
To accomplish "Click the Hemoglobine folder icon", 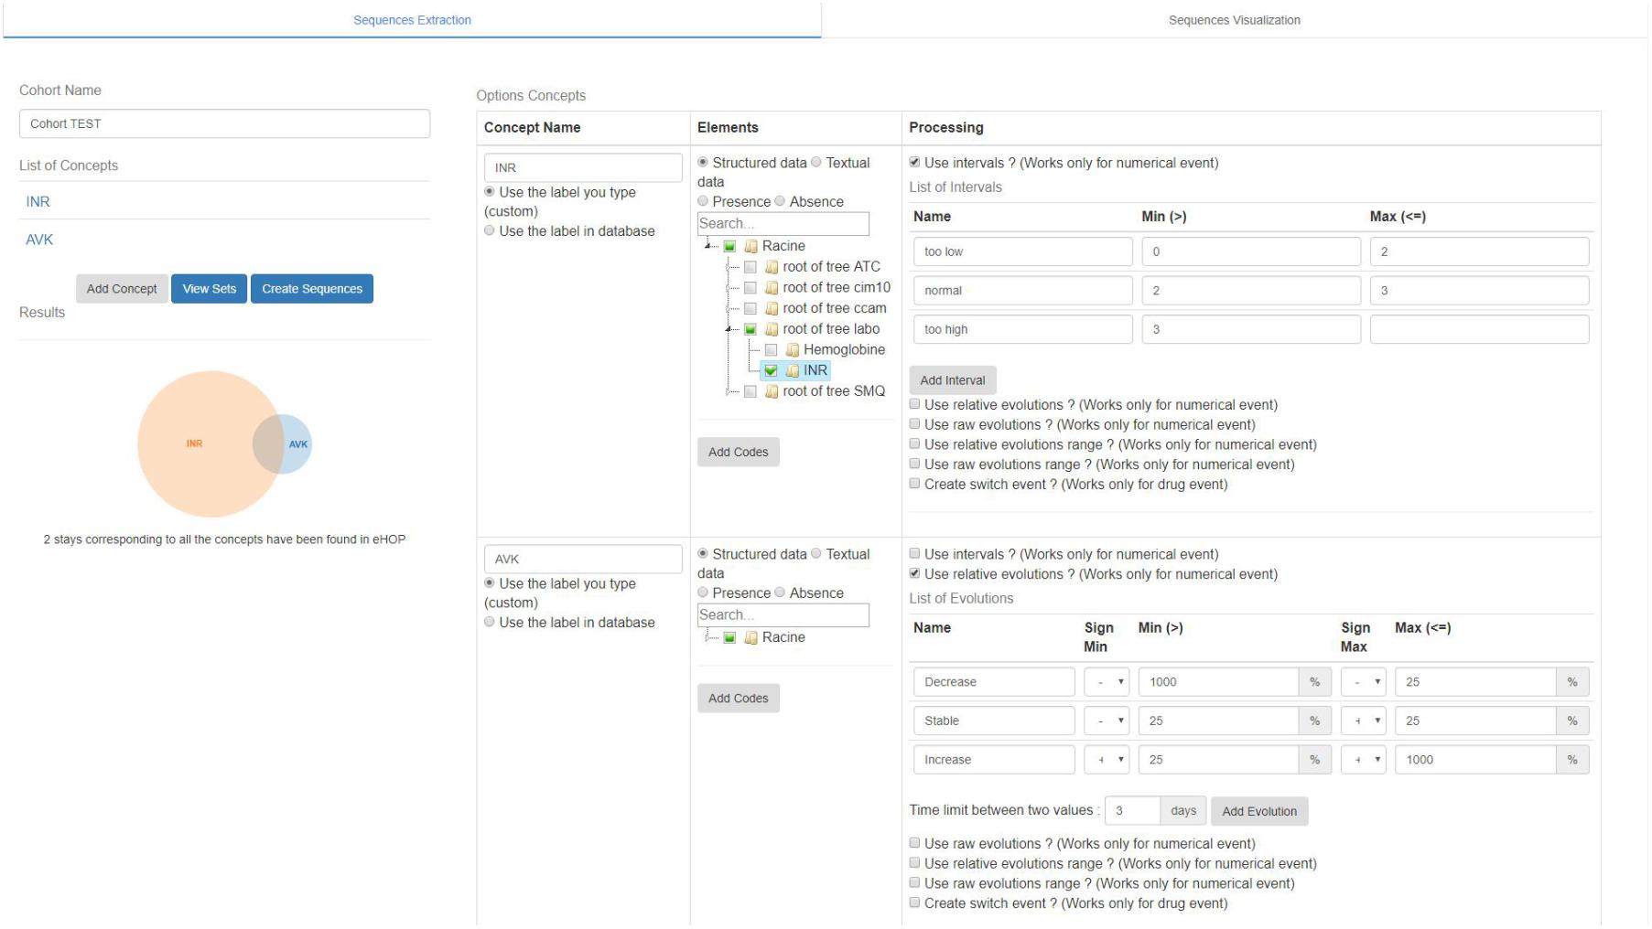I will (x=793, y=350).
